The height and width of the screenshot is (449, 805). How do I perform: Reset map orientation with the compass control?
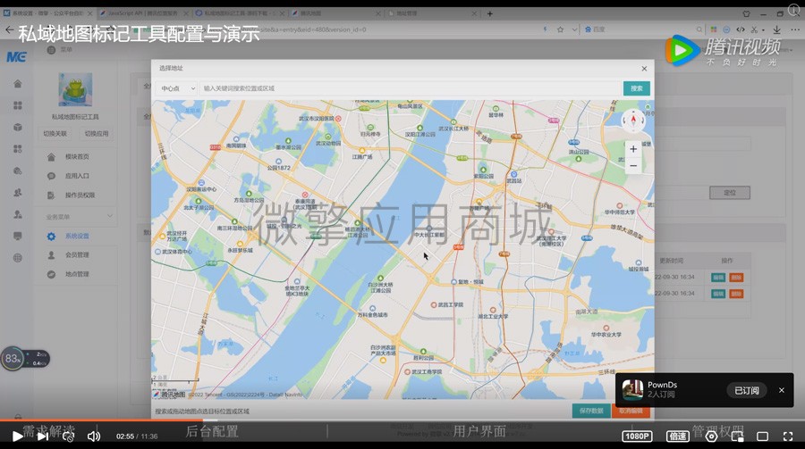(633, 121)
